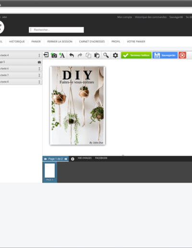Add text with the A-plus icon
Screen dimensions: 192x248
[62, 55]
